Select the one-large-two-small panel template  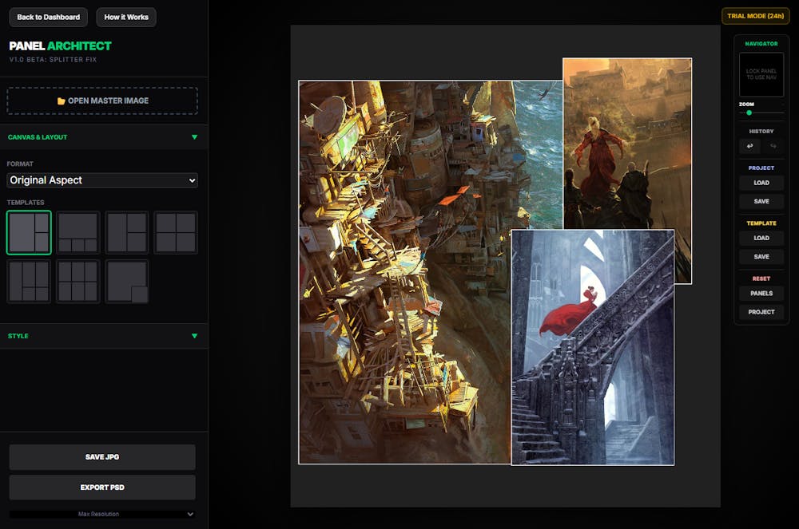point(29,232)
